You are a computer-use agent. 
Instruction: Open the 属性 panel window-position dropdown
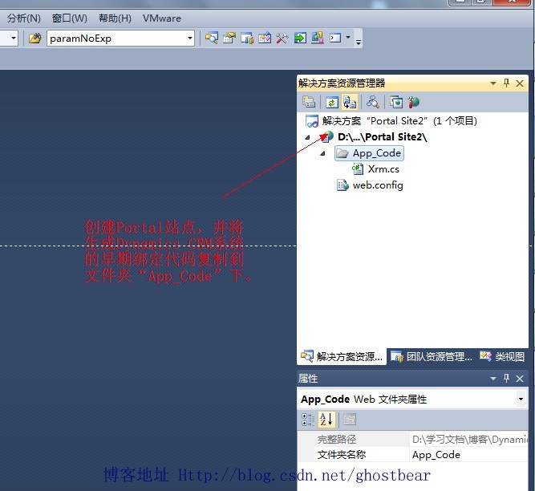pos(493,379)
